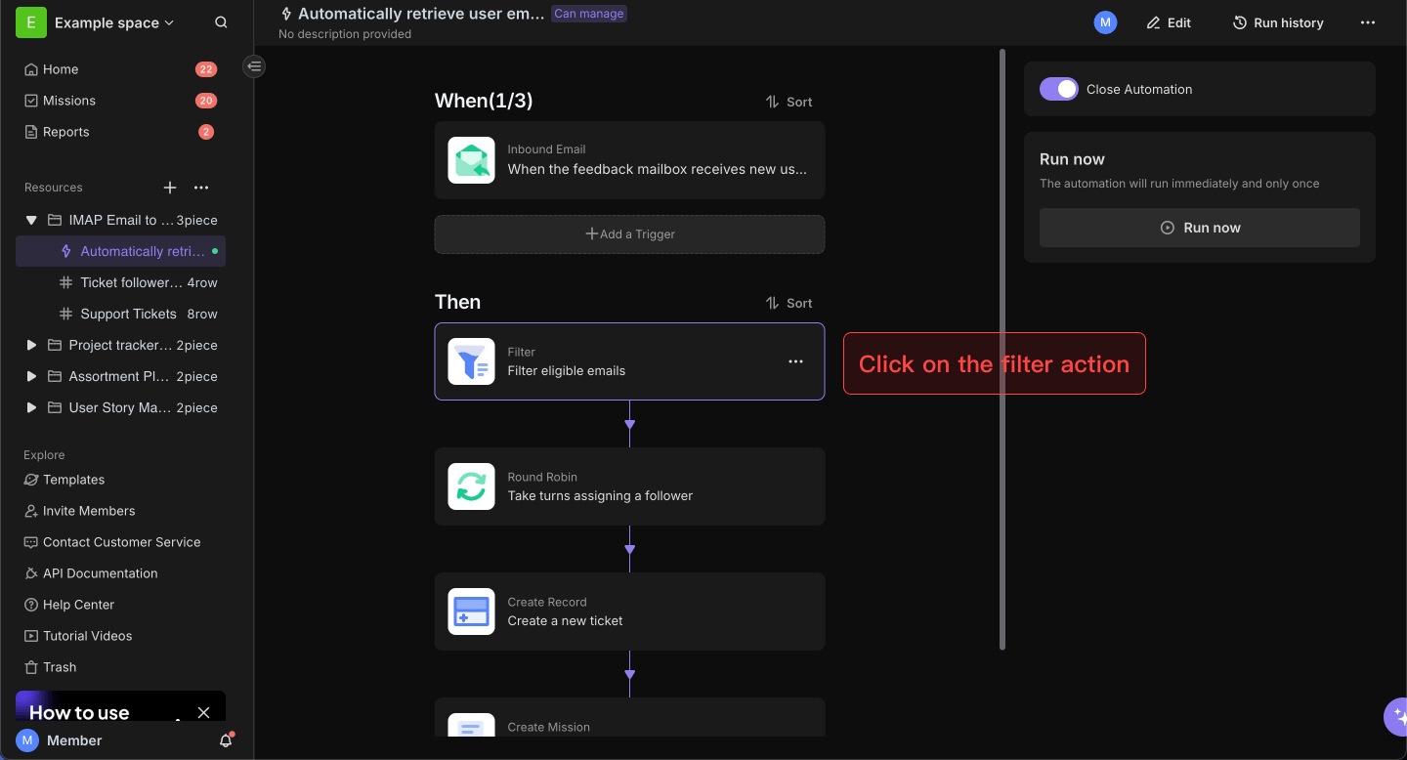The height and width of the screenshot is (760, 1407).
Task: Click the Missions badge showing 20
Action: (205, 101)
